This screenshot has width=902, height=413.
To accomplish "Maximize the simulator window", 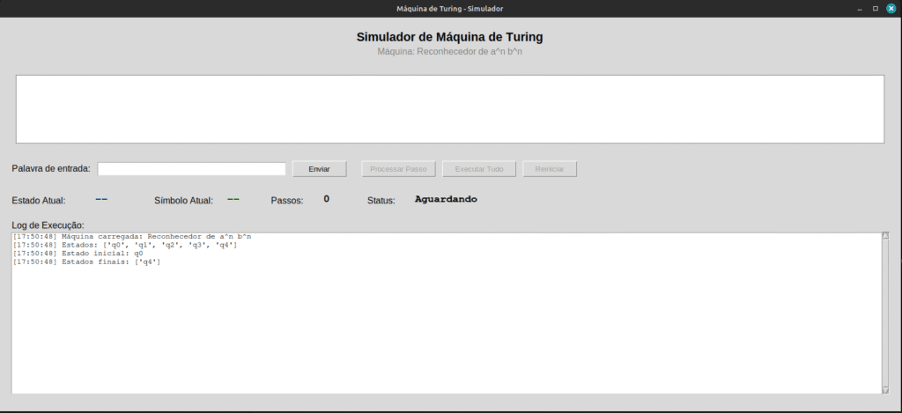I will [875, 8].
